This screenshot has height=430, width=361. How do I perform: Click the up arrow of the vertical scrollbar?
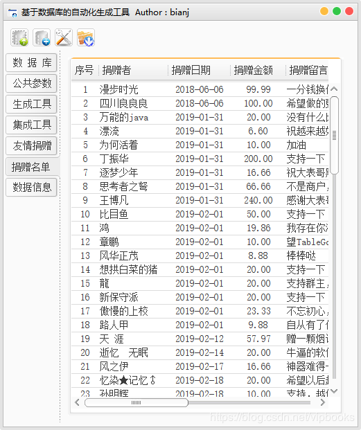point(334,89)
